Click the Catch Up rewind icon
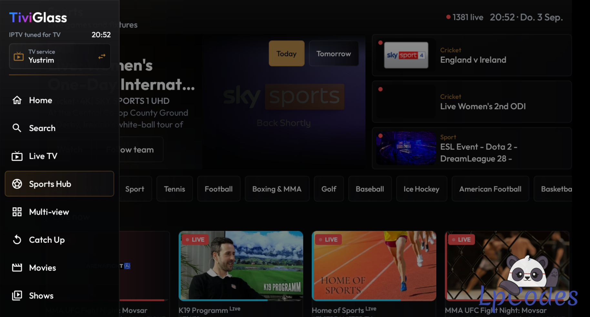590x317 pixels. (17, 240)
